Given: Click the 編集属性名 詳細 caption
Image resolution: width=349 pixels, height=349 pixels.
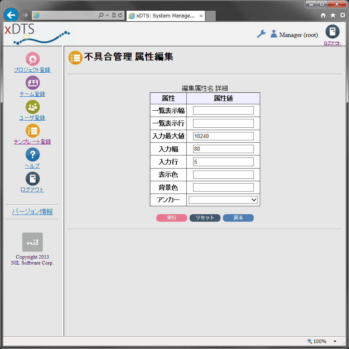Looking at the screenshot, I should tap(205, 88).
